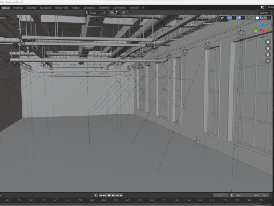Click frame 200 on the timeline ruler
The width and height of the screenshot is (274, 206).
click(200, 200)
